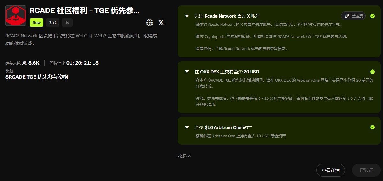
Task: Click the 在 OKX DEX 上交易至少 20 USD heading
Action: click(227, 72)
